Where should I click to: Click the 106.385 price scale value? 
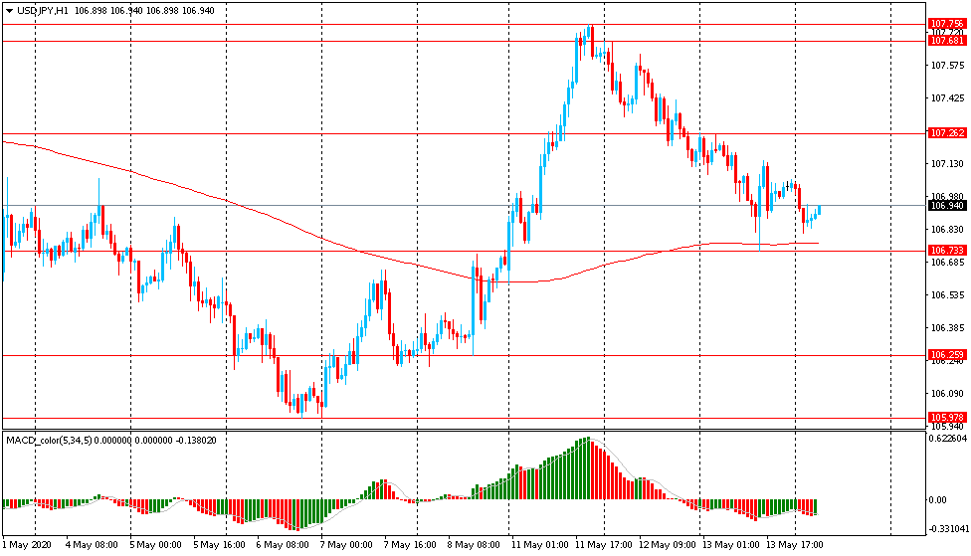[947, 327]
